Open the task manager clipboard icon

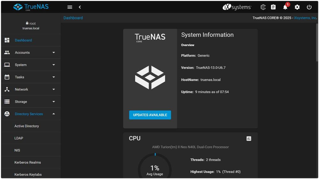[273, 7]
